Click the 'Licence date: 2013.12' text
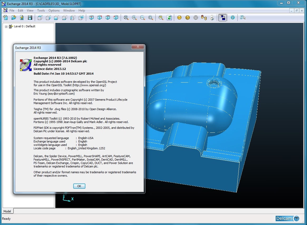 [x=50, y=69]
